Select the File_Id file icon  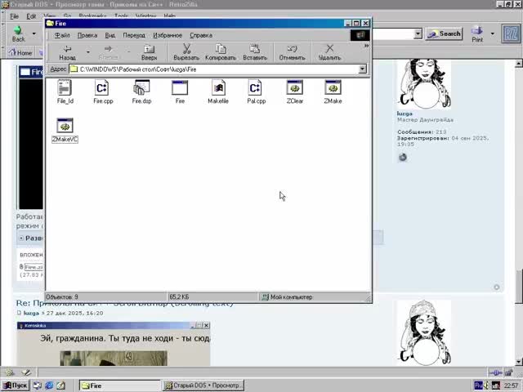coord(65,88)
